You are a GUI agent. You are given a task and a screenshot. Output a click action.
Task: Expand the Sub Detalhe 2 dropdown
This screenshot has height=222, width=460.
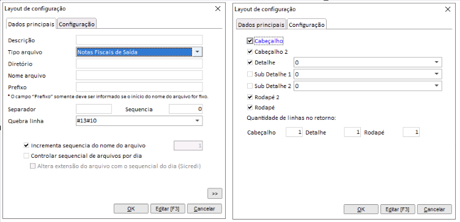[437, 86]
